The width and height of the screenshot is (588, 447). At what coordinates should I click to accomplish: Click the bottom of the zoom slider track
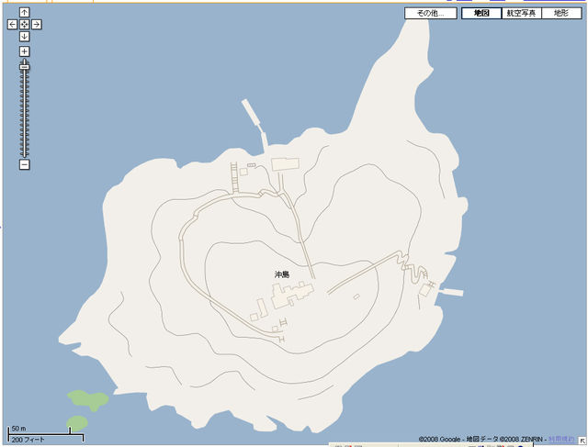pos(25,153)
